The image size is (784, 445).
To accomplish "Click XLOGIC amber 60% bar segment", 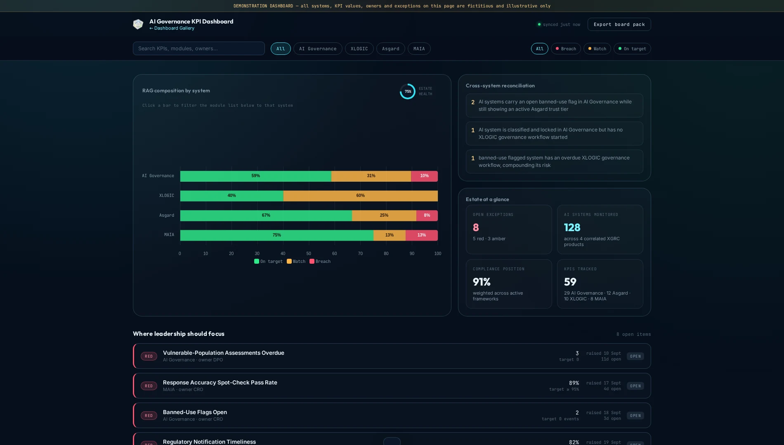I will click(360, 196).
